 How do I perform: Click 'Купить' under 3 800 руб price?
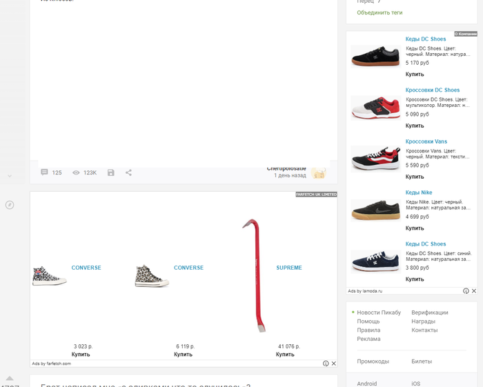point(415,279)
